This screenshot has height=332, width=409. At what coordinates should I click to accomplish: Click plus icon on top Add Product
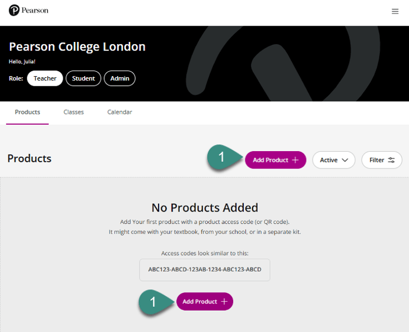click(x=295, y=160)
